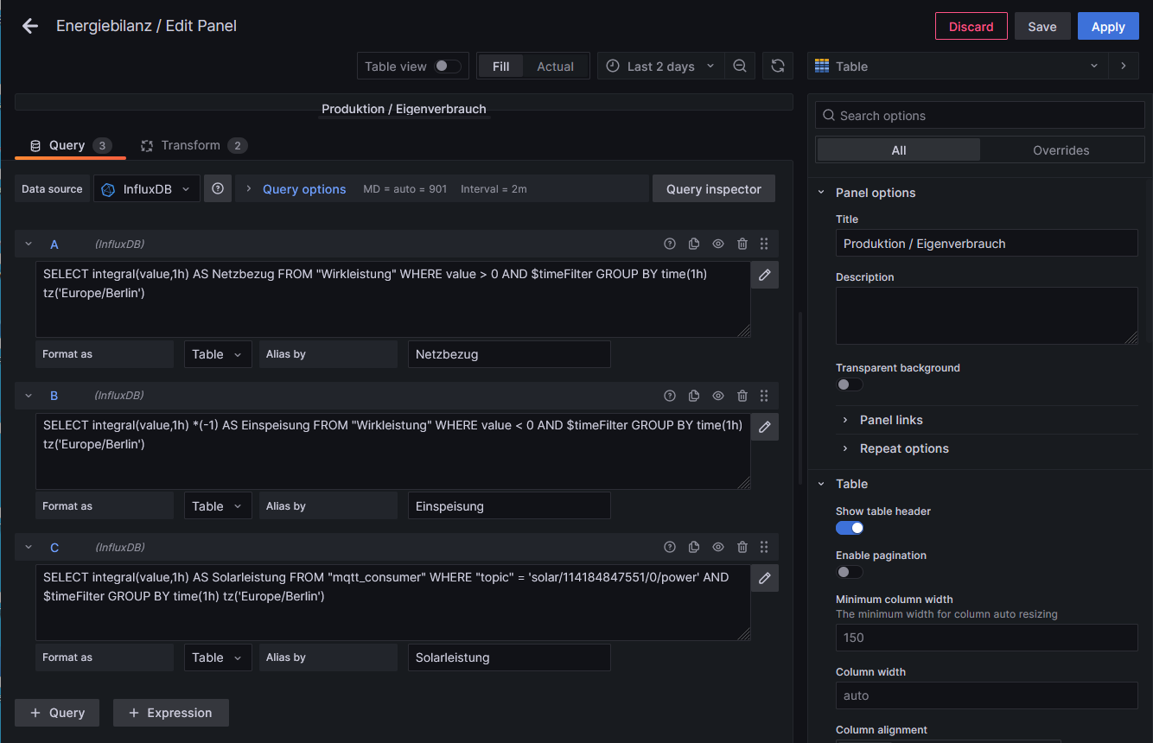
Task: Open help for query C
Action: tap(669, 548)
